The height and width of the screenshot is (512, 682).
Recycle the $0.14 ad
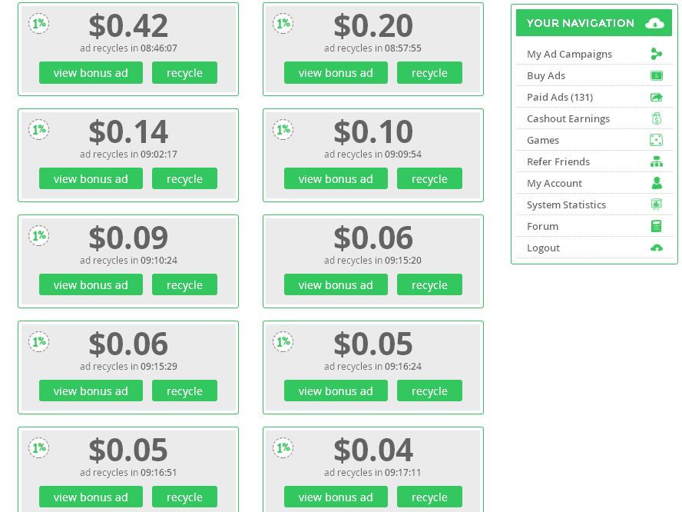click(184, 178)
